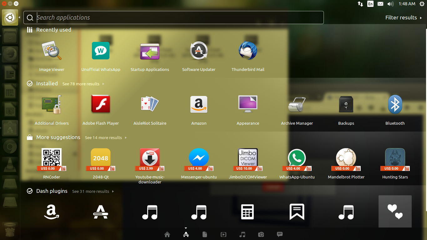Open LibreOffice Impress in launcher
Screen dimensions: 427x240
pos(10,110)
